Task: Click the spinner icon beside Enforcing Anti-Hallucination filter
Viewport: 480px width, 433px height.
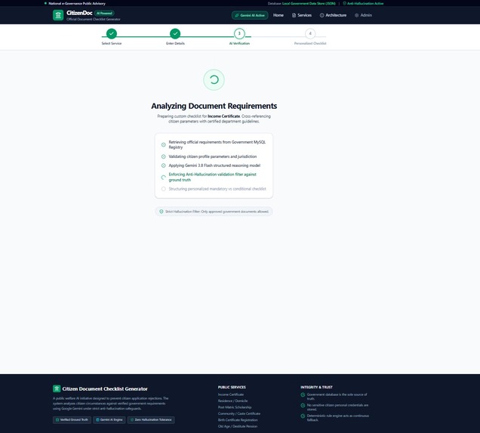Action: [x=164, y=177]
